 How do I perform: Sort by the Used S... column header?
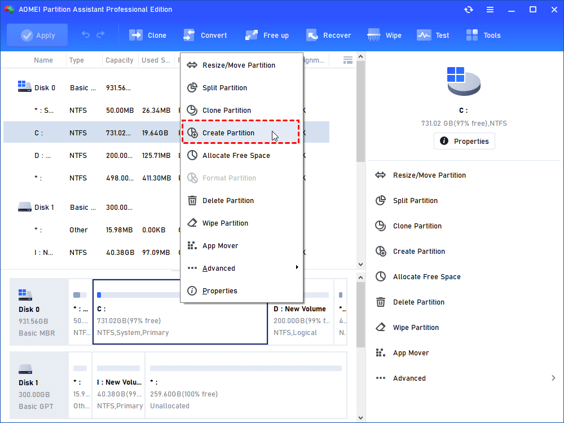[156, 60]
